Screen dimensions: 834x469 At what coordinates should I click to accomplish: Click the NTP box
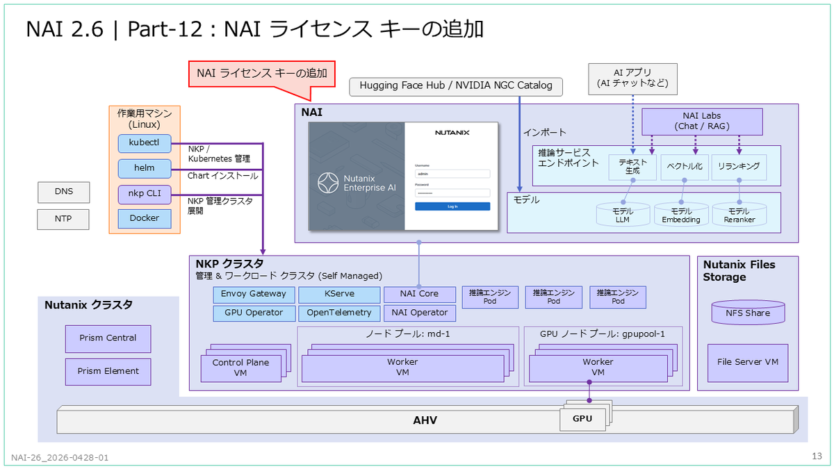point(63,220)
